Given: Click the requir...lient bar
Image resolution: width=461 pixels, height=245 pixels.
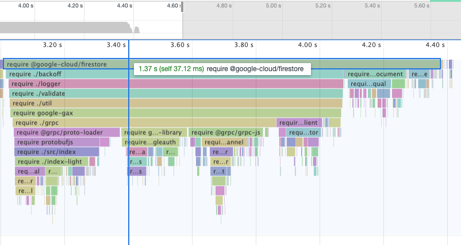Looking at the screenshot, I should coord(299,123).
